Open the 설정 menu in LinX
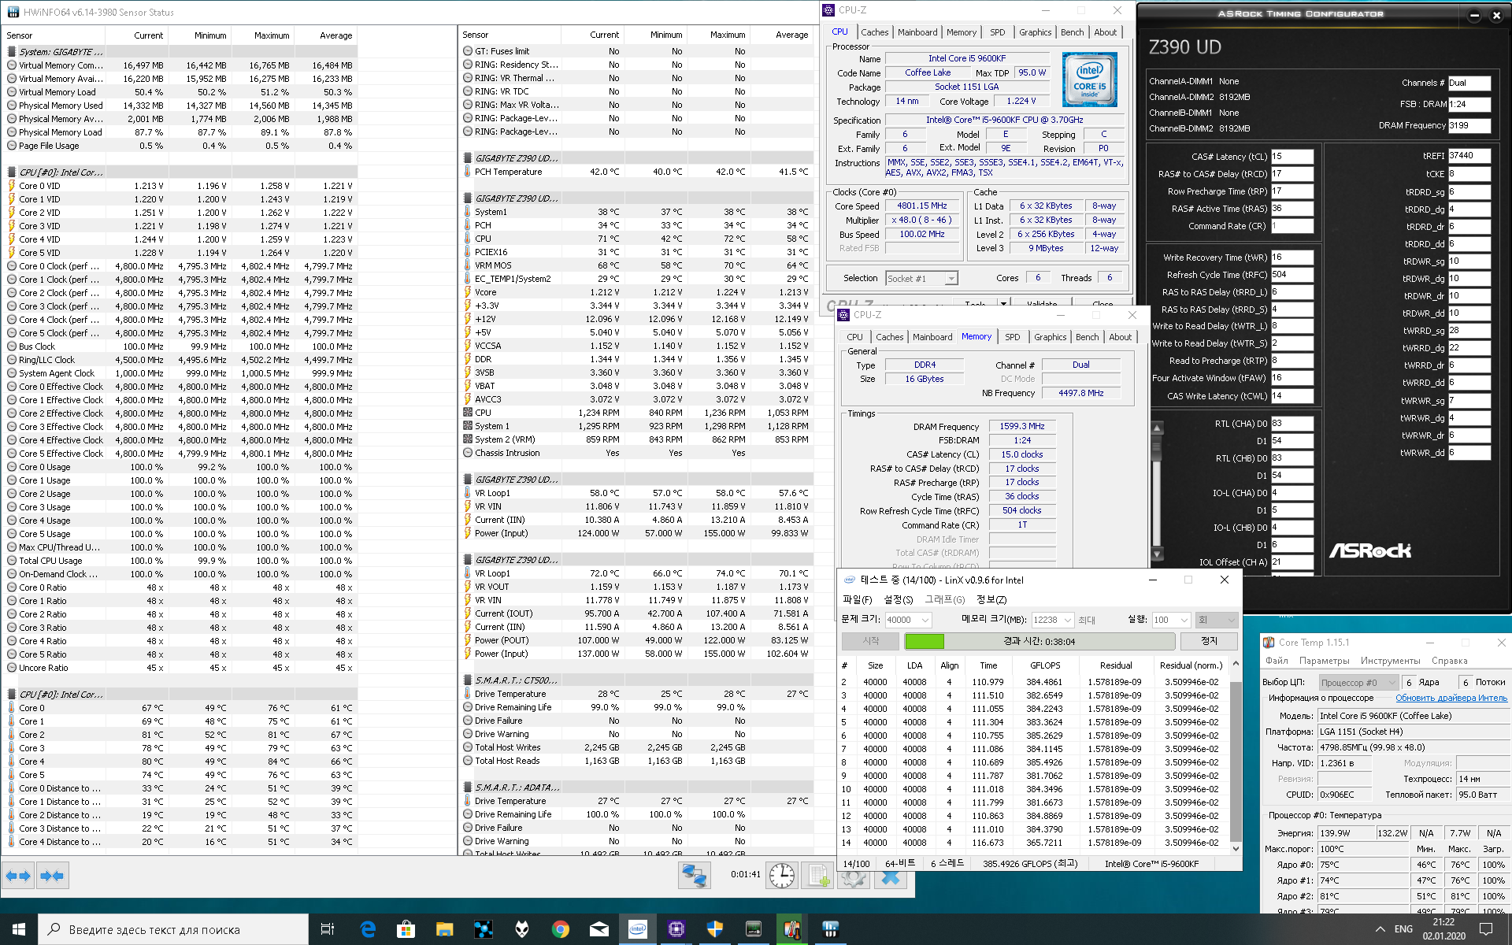Image resolution: width=1512 pixels, height=945 pixels. [x=898, y=600]
